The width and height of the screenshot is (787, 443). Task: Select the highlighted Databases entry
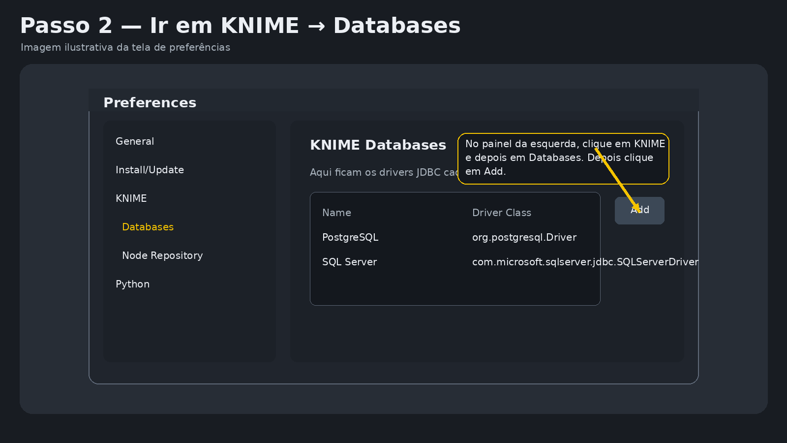click(148, 227)
